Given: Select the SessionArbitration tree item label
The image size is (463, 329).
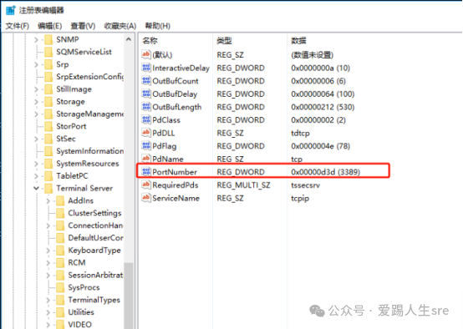Looking at the screenshot, I should click(95, 275).
